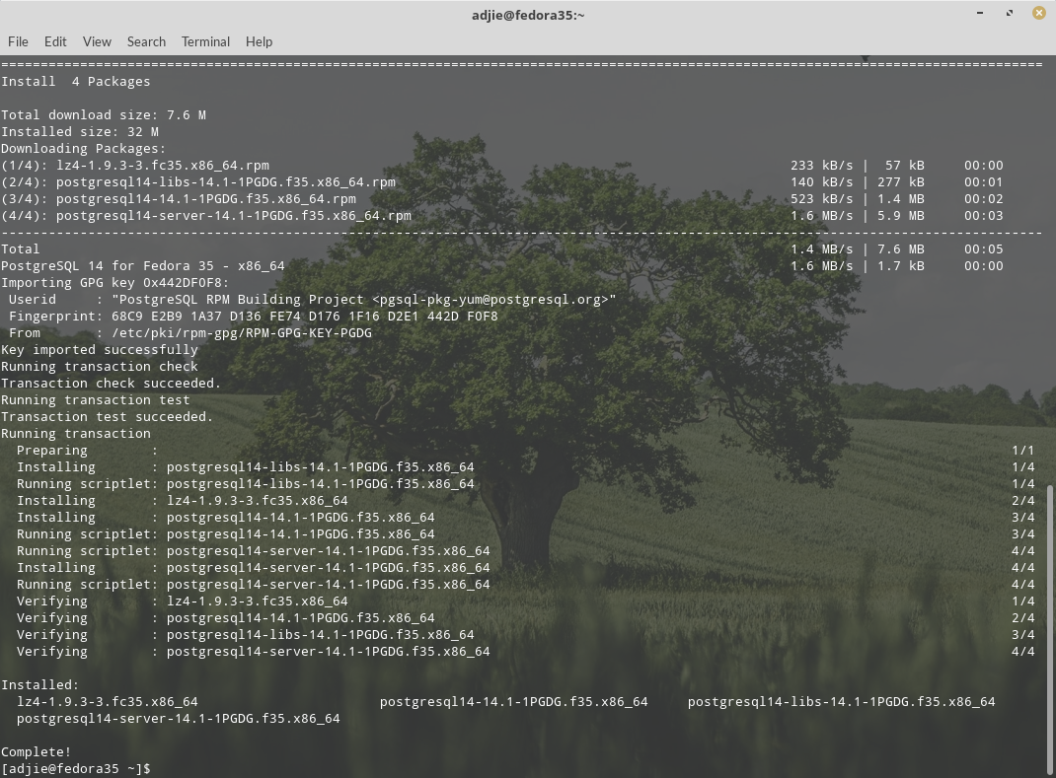Open the Help menu
Image resolution: width=1056 pixels, height=778 pixels.
point(259,41)
